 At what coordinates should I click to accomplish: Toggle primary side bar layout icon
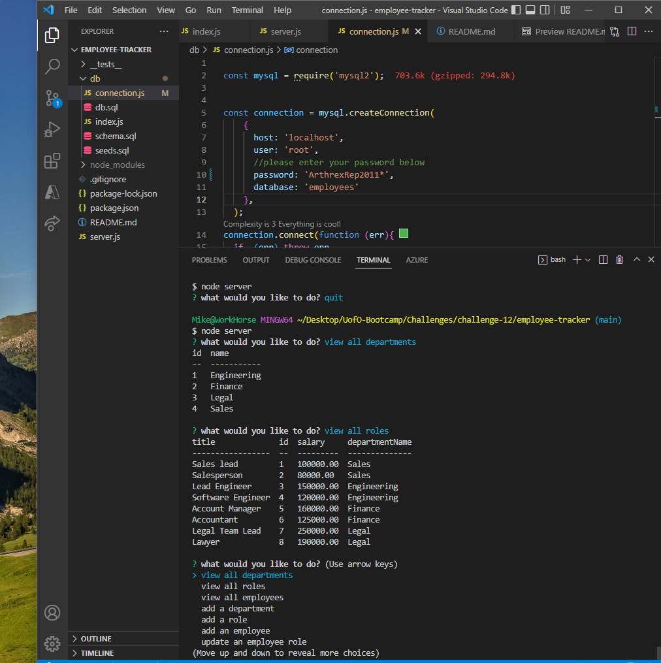point(516,10)
